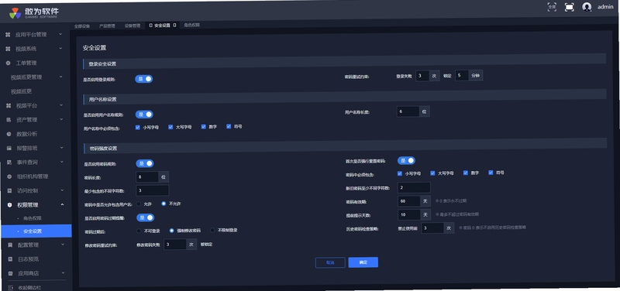The height and width of the screenshot is (291, 620).
Task: Click the 登录失败 attempts input field
Action: click(x=422, y=76)
